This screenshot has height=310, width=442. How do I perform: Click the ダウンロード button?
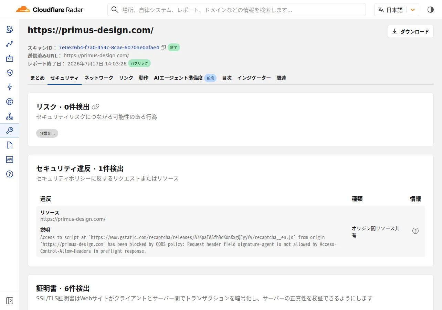[411, 31]
